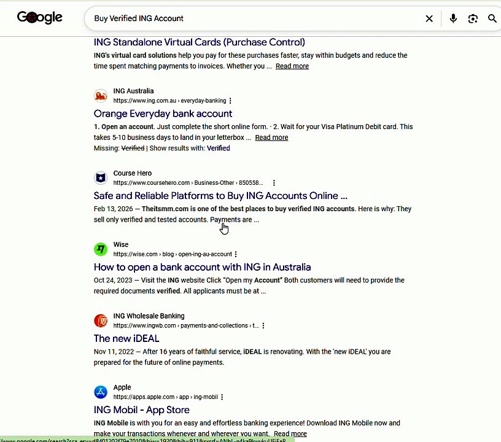Click the Course Hero site name
This screenshot has width=501, height=442.
click(132, 173)
